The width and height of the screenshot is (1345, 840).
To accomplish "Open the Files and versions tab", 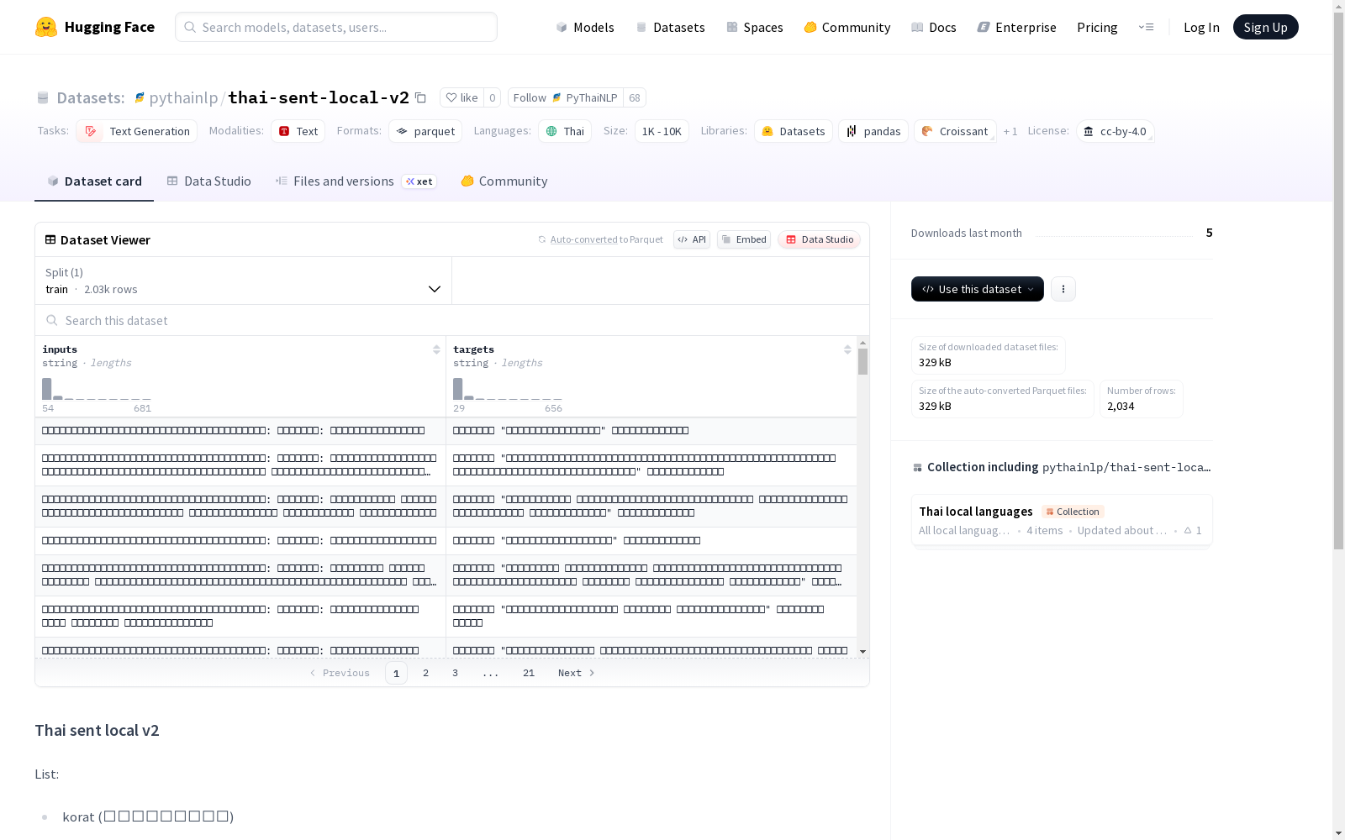I will click(x=356, y=181).
